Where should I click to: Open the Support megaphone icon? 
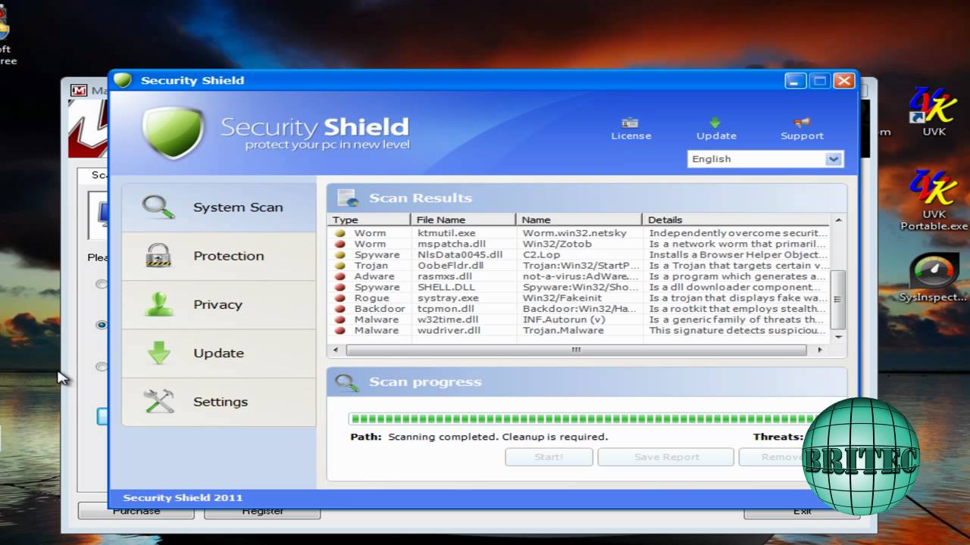point(801,123)
